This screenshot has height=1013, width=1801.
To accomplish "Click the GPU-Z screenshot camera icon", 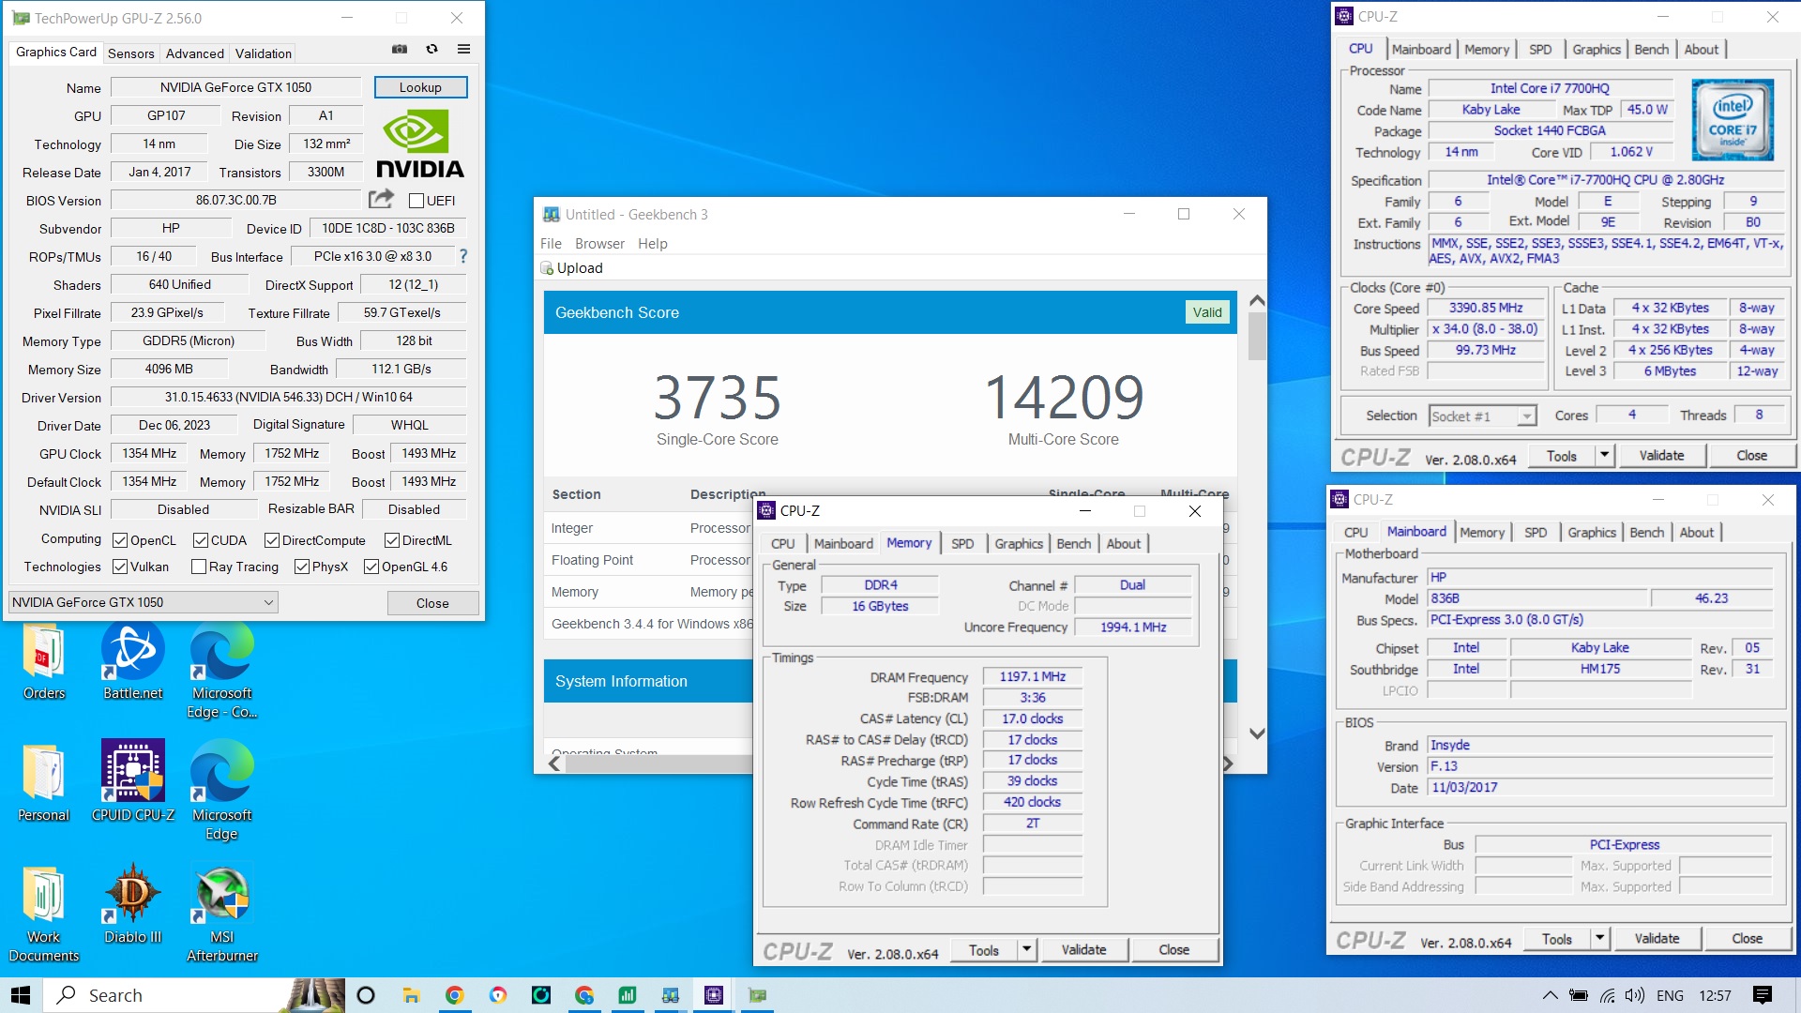I will (x=400, y=50).
